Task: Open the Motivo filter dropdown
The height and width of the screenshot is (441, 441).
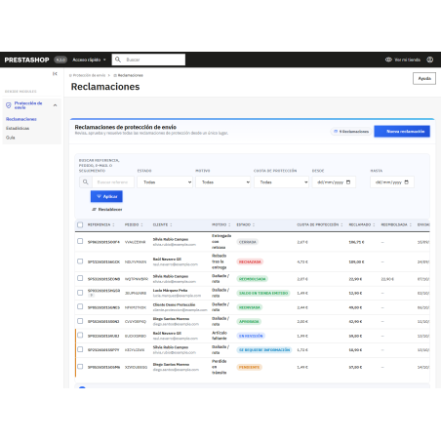Action: click(x=223, y=182)
